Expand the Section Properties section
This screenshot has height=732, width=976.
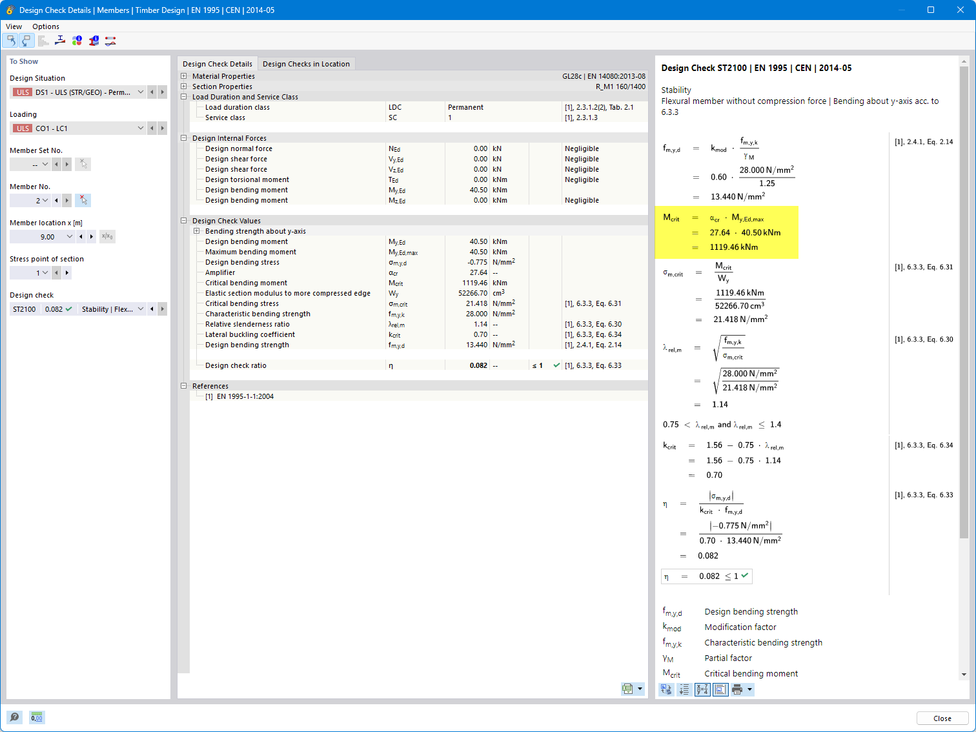coord(184,86)
